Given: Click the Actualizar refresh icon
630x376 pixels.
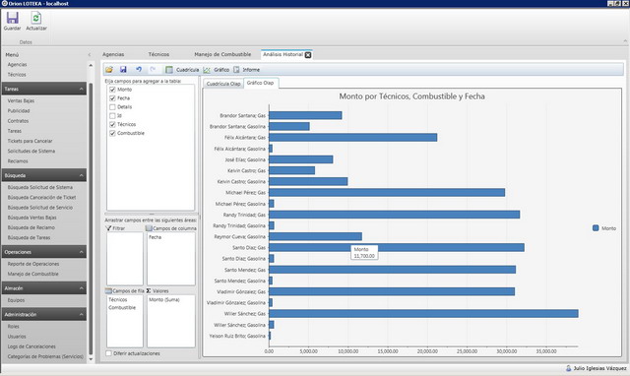Looking at the screenshot, I should coord(36,18).
